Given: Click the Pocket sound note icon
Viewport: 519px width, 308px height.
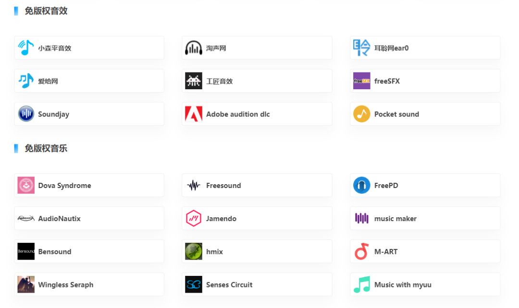Looking at the screenshot, I should pos(361,114).
